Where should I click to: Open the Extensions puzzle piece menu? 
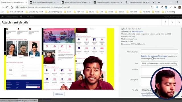(x=175, y=7)
